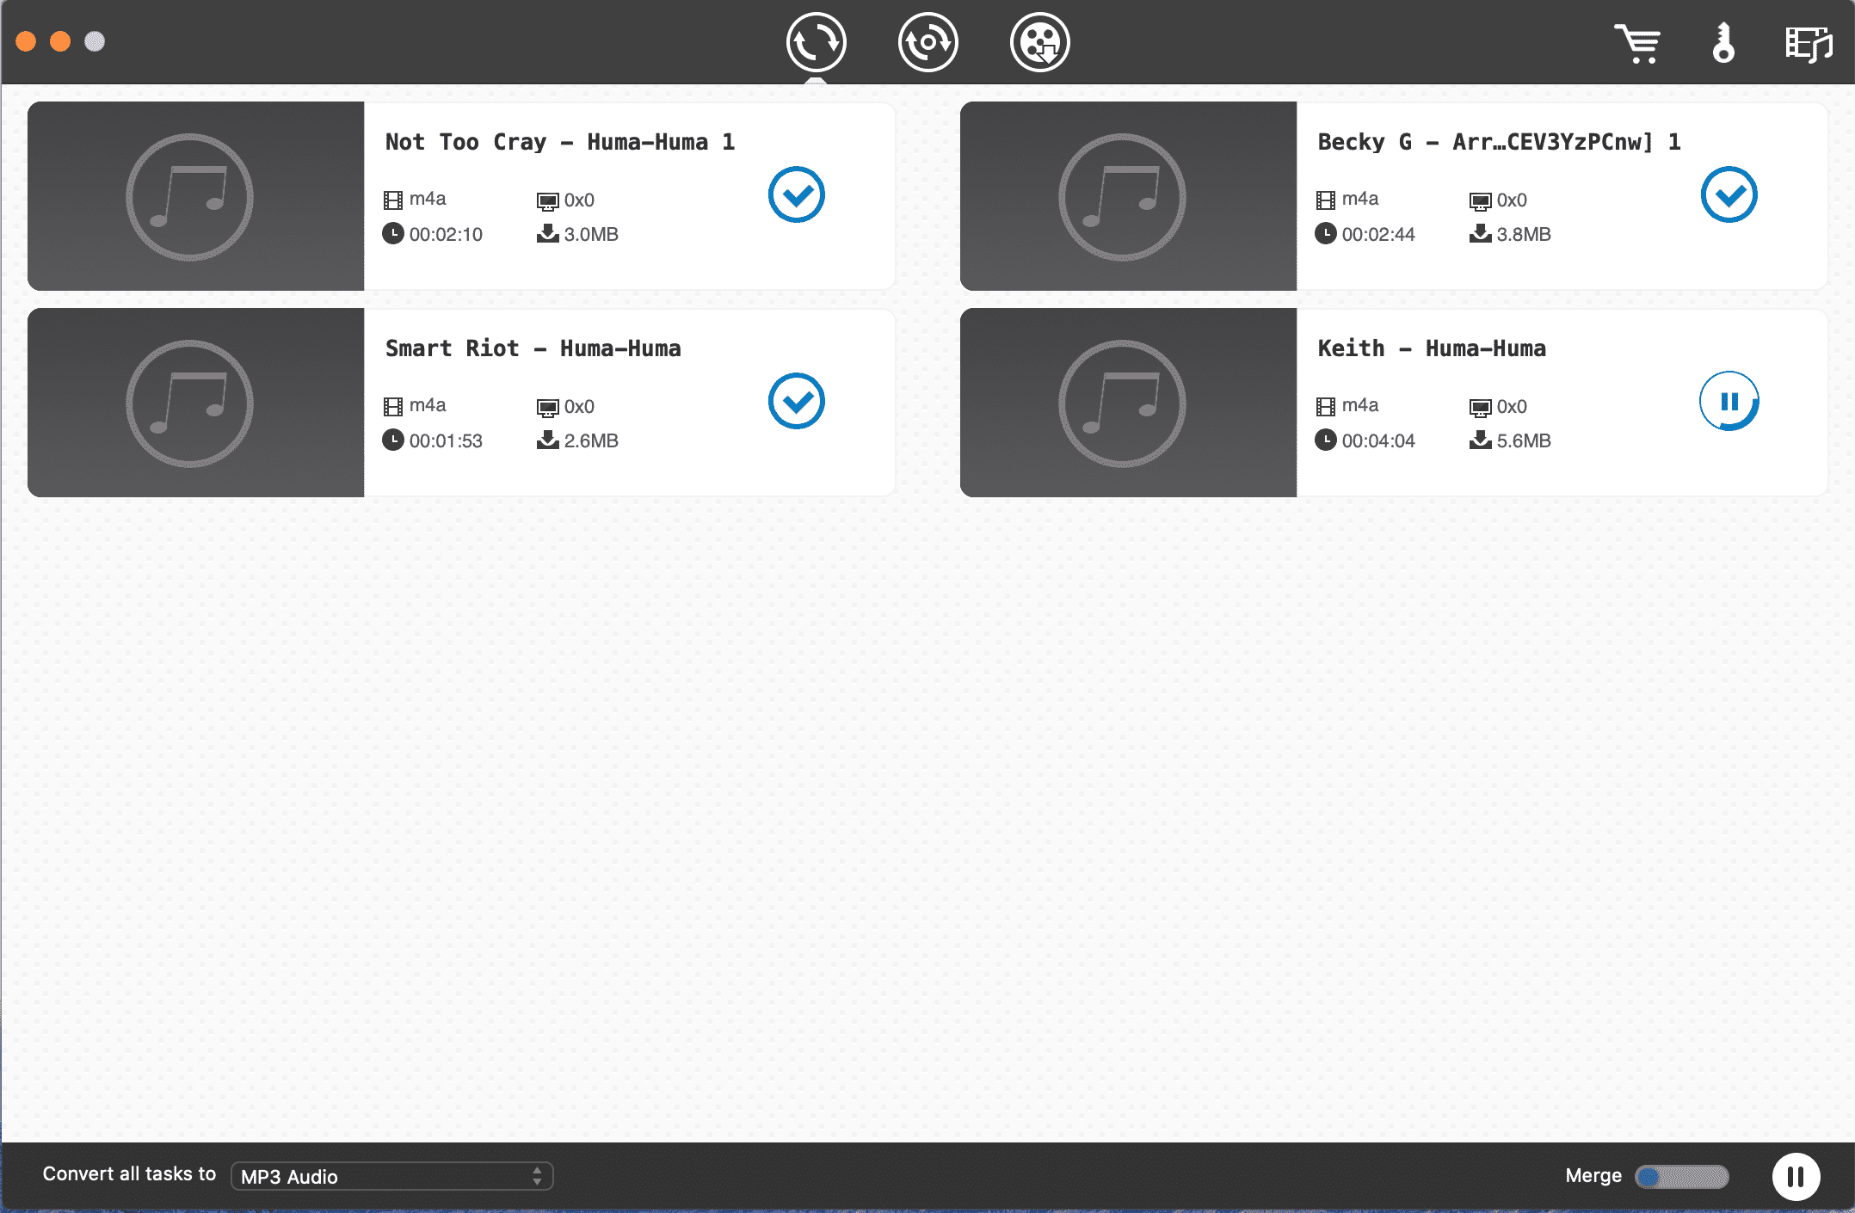Click checkmark on Becky G track
Viewport: 1855px width, 1213px height.
1729,195
